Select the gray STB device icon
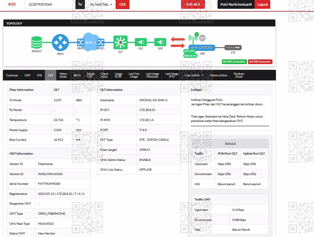 (233, 47)
